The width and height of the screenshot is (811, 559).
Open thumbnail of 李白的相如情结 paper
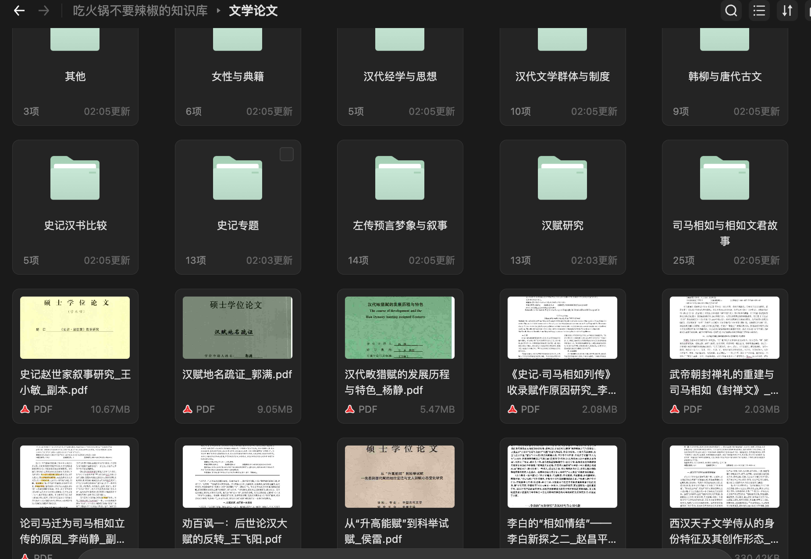pos(562,476)
